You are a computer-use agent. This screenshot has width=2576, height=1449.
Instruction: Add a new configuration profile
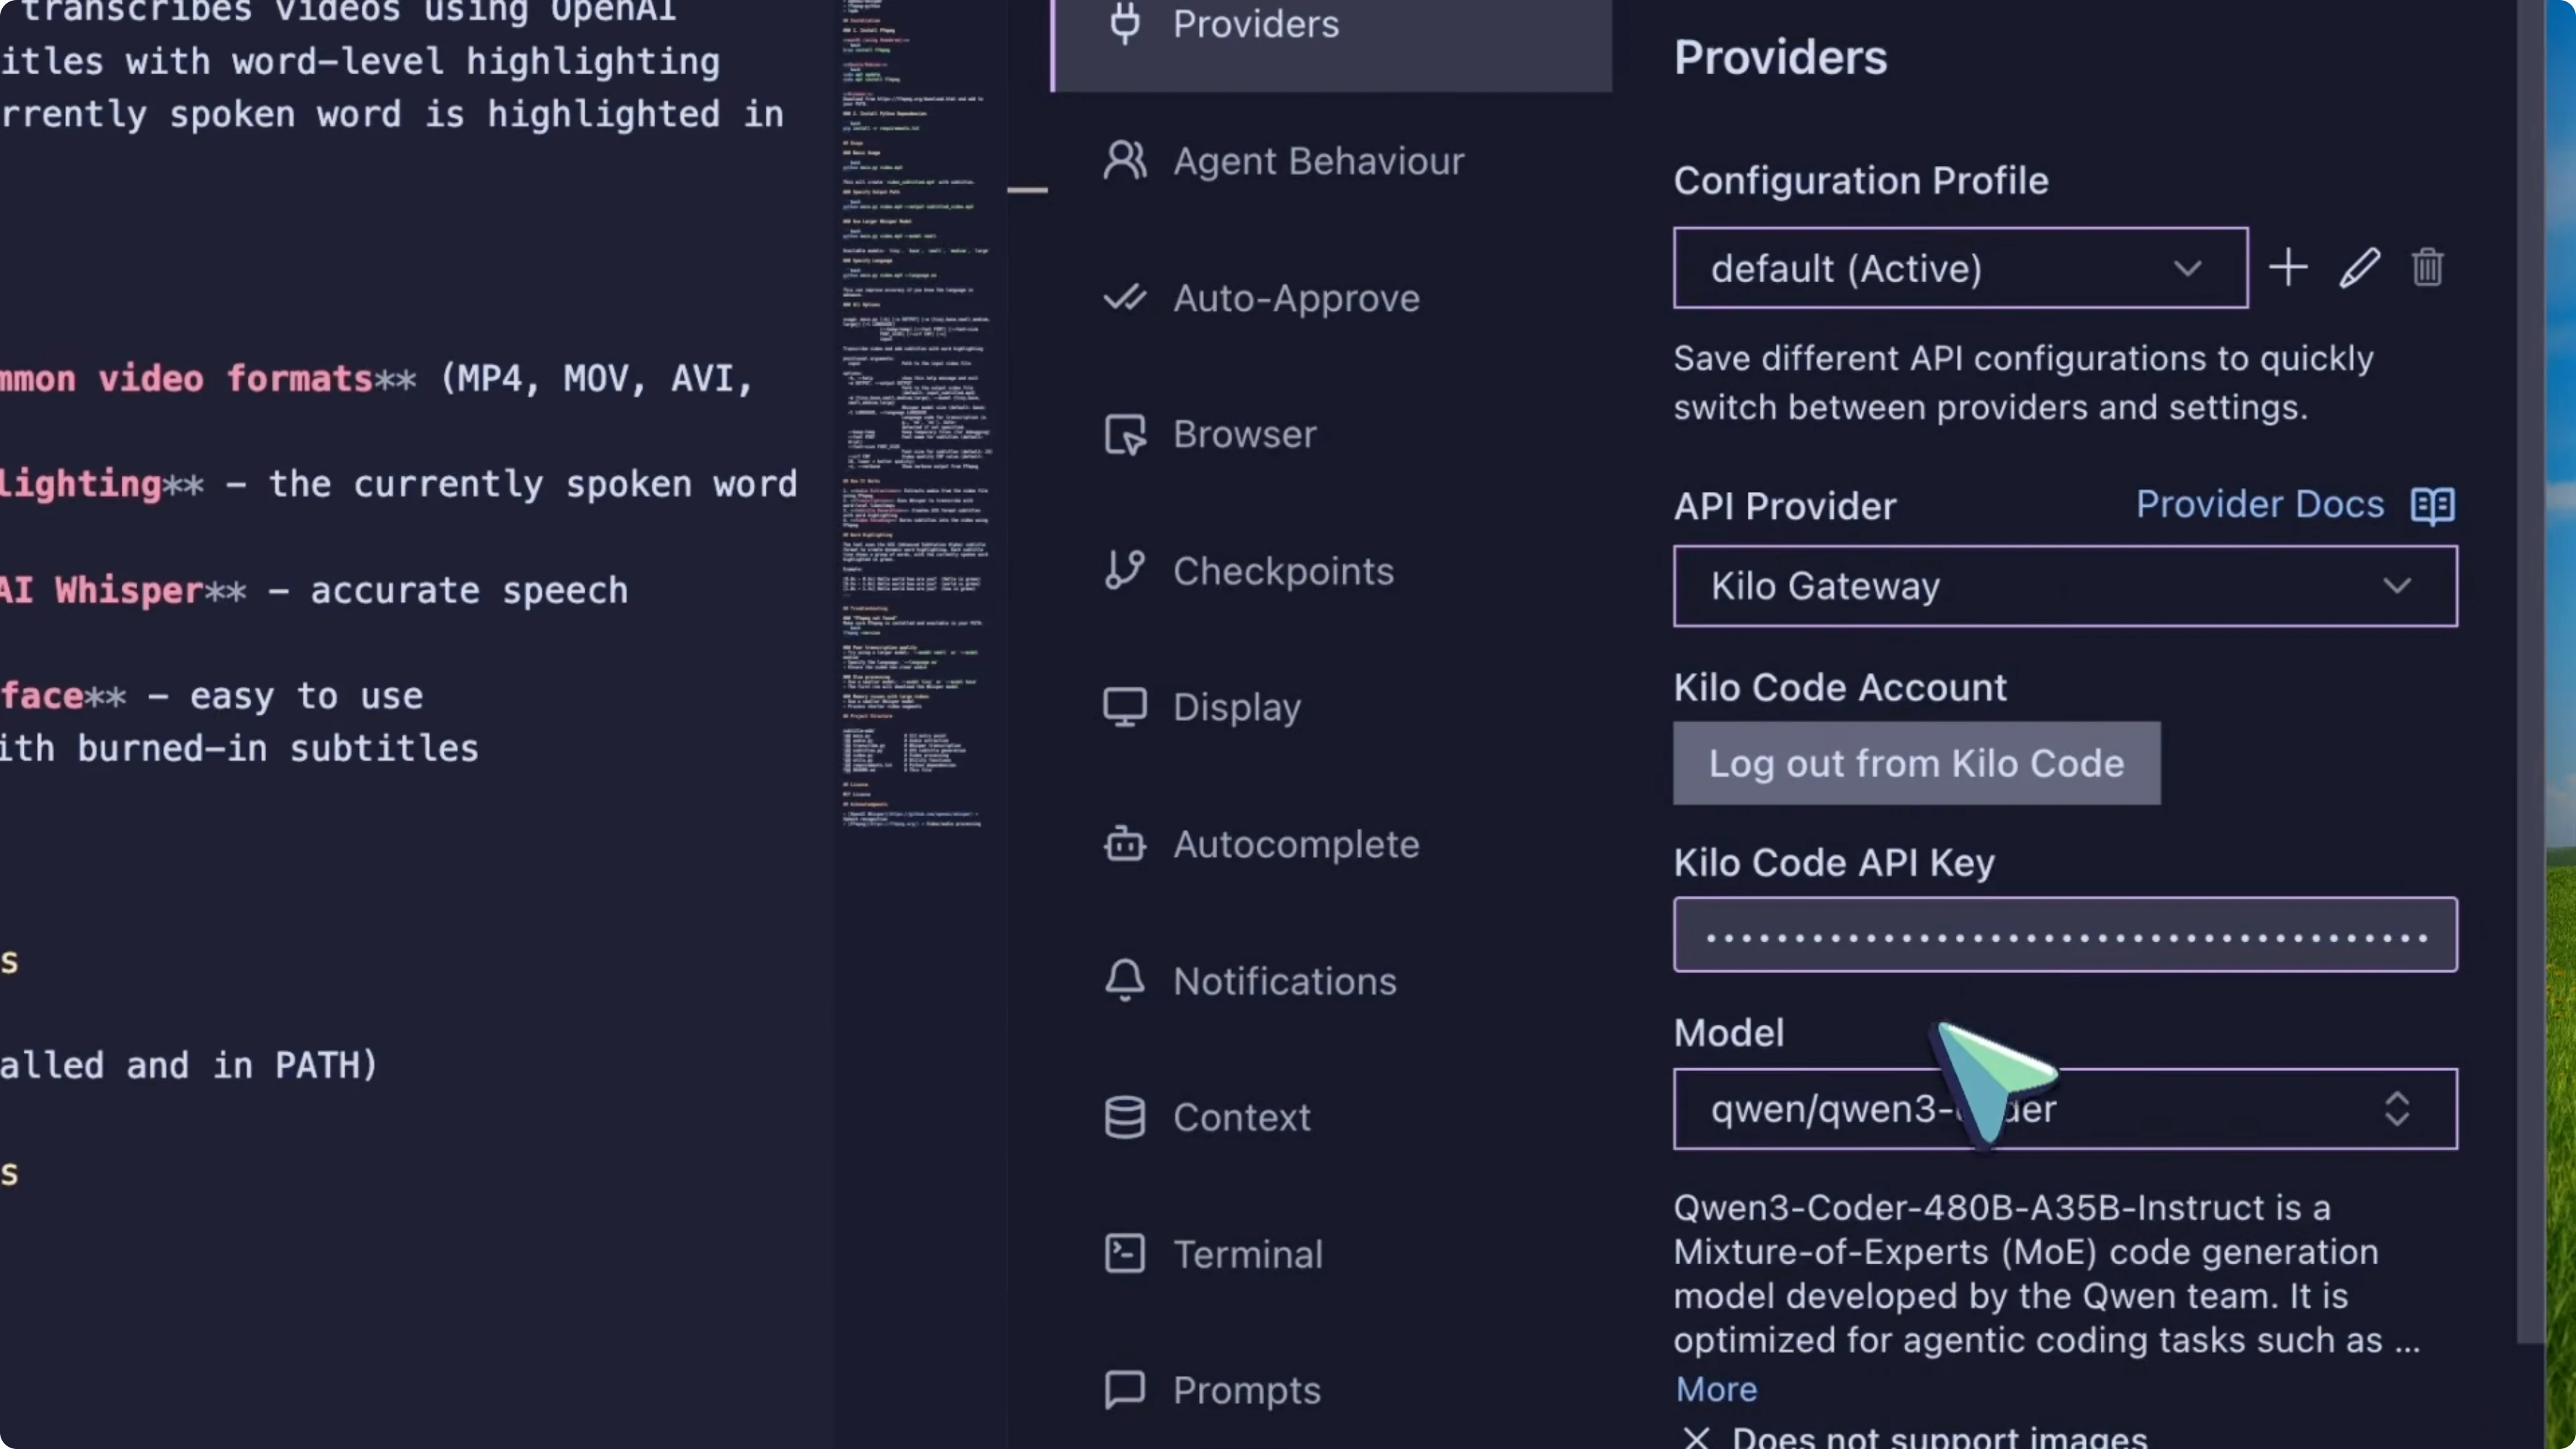tap(2289, 267)
